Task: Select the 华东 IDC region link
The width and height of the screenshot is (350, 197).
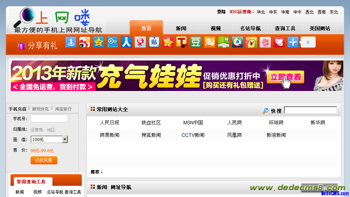Action: 273,12
